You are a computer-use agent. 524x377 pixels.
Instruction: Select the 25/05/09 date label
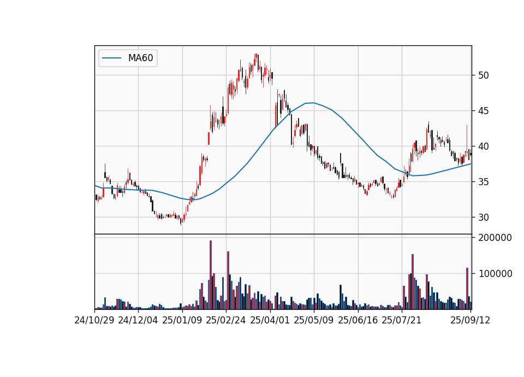pyautogui.click(x=314, y=320)
